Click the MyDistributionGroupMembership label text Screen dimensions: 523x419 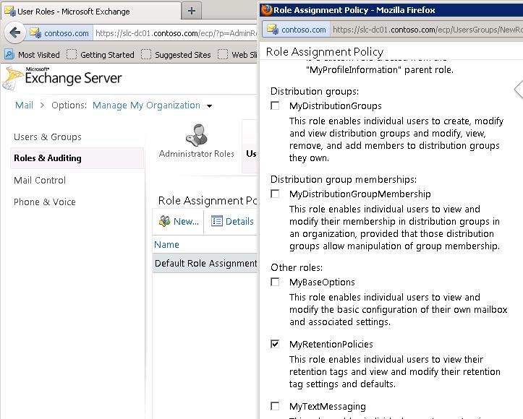point(360,194)
